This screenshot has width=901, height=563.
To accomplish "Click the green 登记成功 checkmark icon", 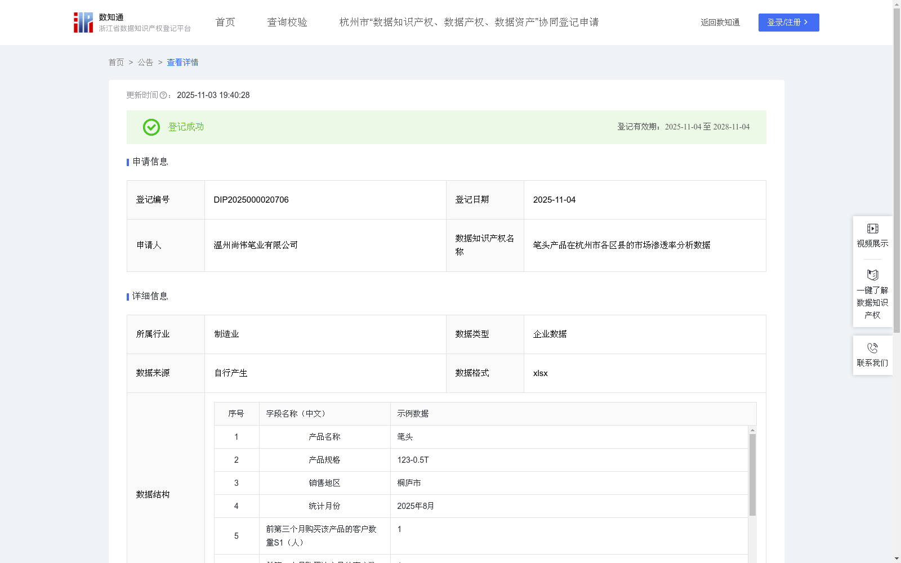I will click(151, 127).
